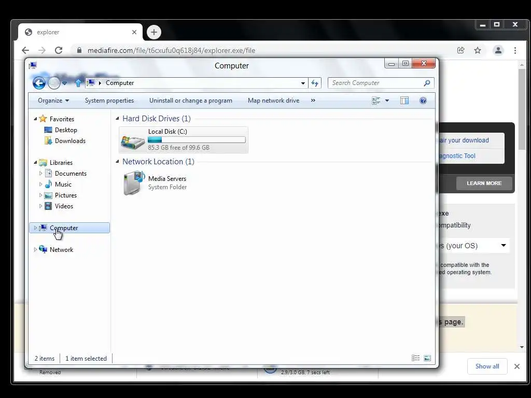The image size is (531, 398).
Task: Select Desktop under Favorites
Action: pyautogui.click(x=66, y=130)
